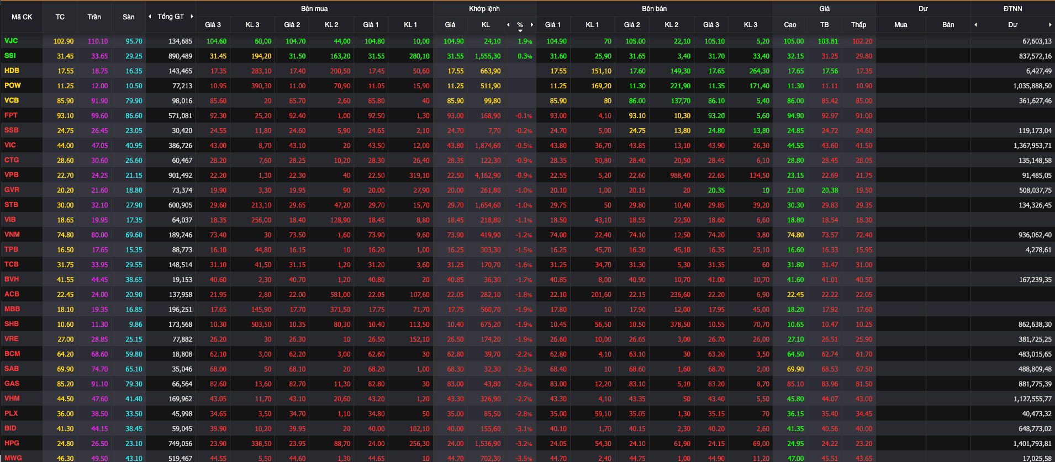Open the VCB ticker symbol
This screenshot has width=1055, height=462.
[x=12, y=100]
